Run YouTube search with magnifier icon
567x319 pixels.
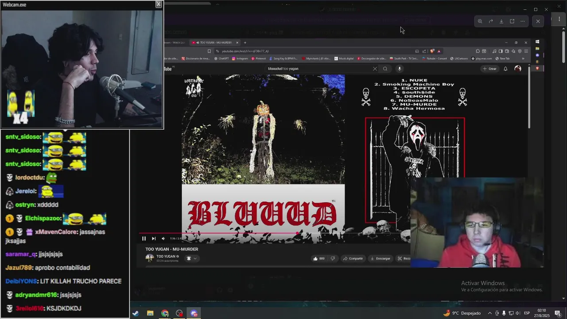(x=385, y=69)
